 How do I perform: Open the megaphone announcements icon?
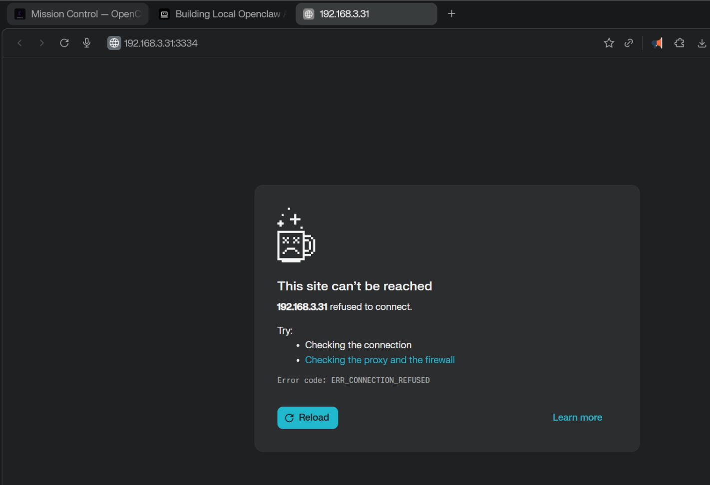[x=657, y=43]
